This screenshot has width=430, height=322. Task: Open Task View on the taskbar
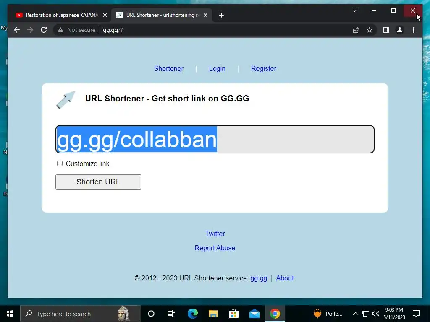tap(171, 314)
